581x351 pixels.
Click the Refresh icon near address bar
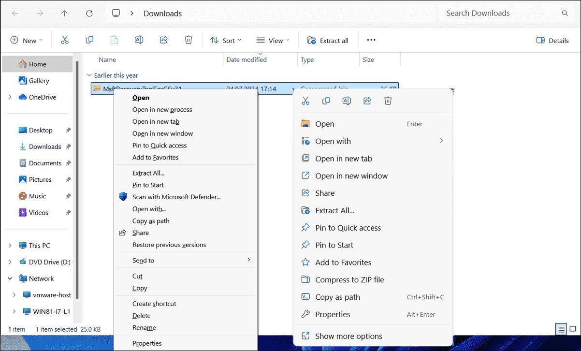tap(89, 14)
